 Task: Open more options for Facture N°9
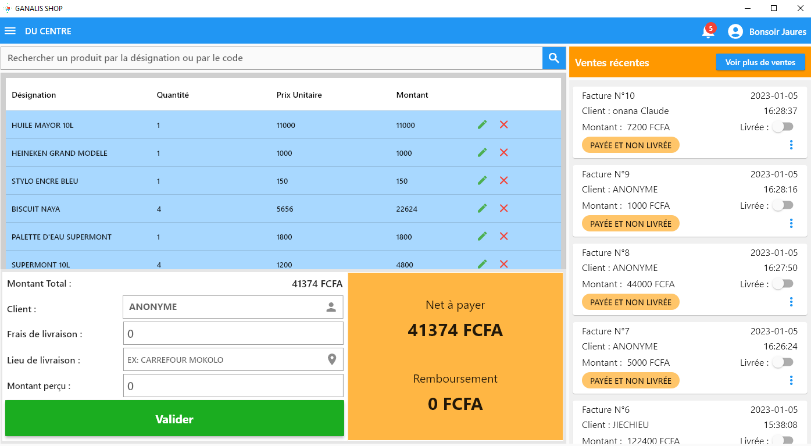[791, 223]
